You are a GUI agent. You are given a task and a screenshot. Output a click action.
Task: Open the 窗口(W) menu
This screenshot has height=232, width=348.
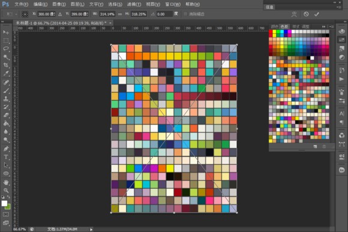(173, 4)
